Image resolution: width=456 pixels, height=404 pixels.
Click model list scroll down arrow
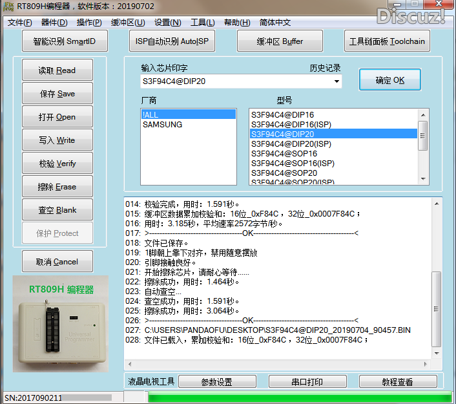[423, 178]
